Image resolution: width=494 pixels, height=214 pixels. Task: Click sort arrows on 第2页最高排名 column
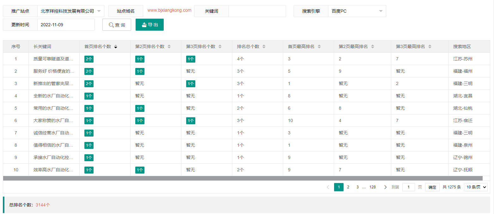point(373,46)
